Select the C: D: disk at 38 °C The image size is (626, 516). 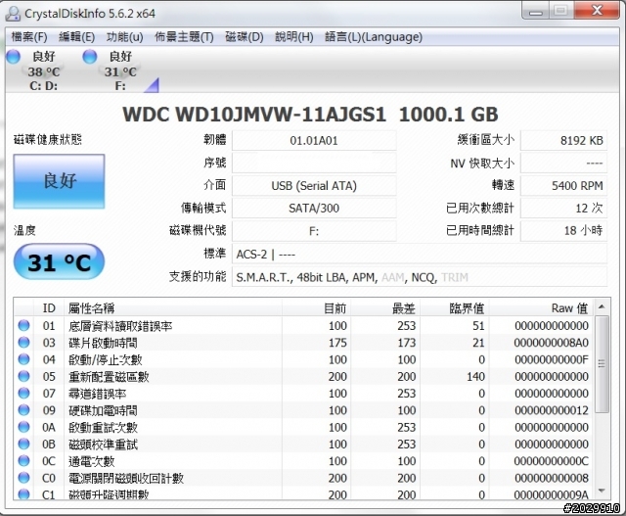click(x=43, y=71)
